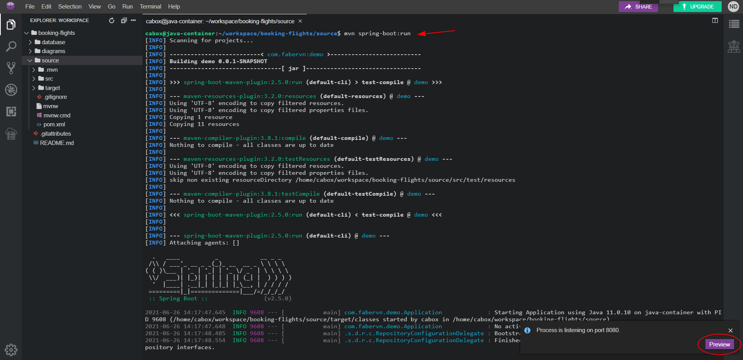Click the Codeanywhere logo icon
This screenshot has height=360, width=743.
point(10,6)
